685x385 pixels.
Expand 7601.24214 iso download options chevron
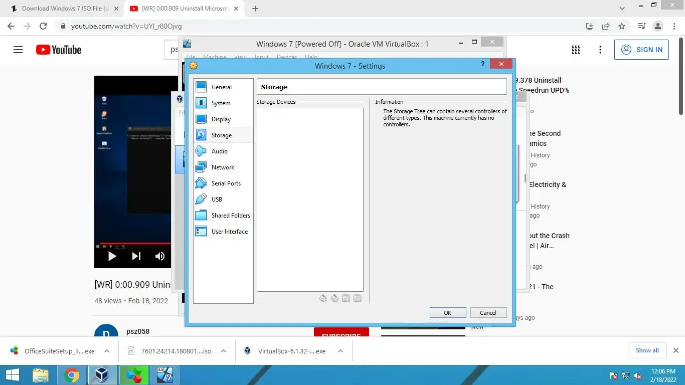[224, 351]
